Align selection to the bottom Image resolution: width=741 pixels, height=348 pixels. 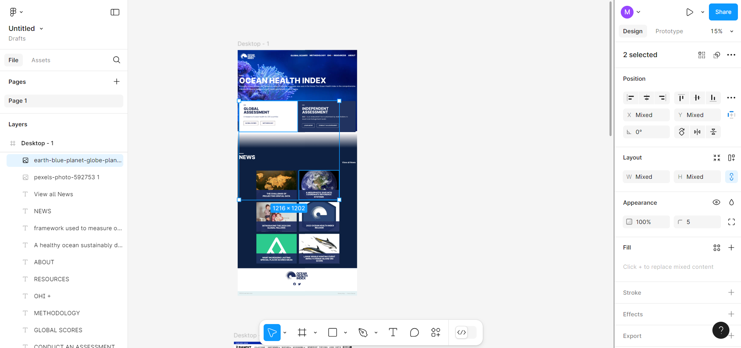pyautogui.click(x=713, y=98)
